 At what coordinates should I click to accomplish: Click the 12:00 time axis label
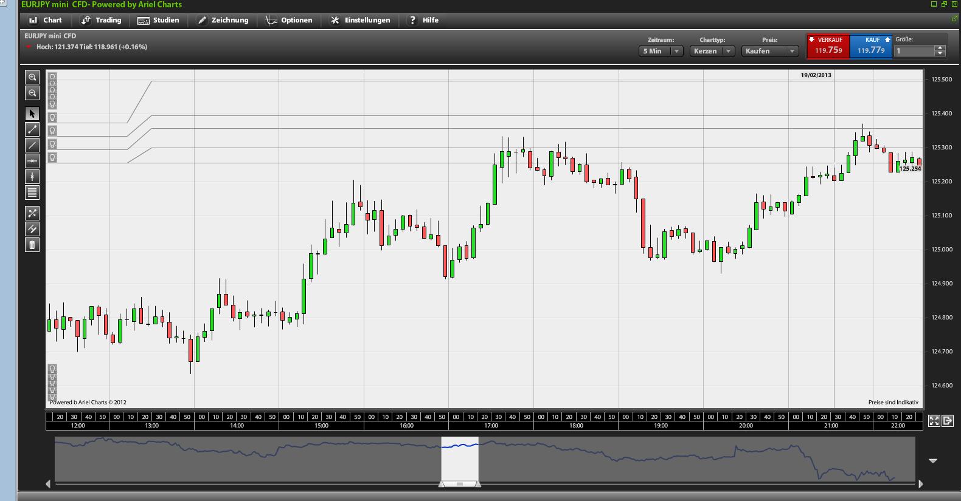point(78,426)
